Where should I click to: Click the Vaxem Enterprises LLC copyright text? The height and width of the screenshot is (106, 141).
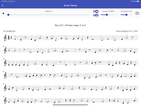click(127, 31)
